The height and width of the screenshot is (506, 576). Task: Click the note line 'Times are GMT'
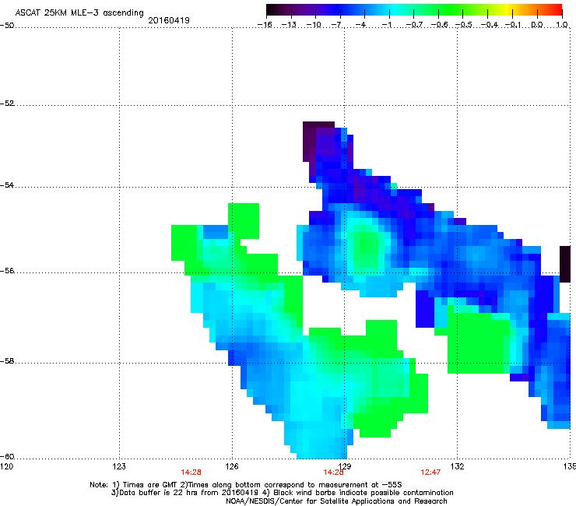(x=246, y=485)
